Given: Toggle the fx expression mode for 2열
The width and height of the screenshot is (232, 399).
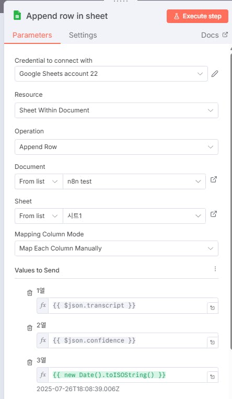Looking at the screenshot, I should [43, 340].
